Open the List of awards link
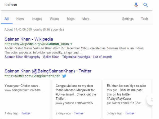 (x=103, y=57)
